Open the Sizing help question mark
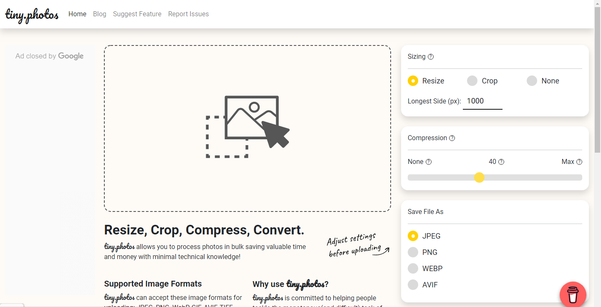This screenshot has width=601, height=307. pos(431,57)
